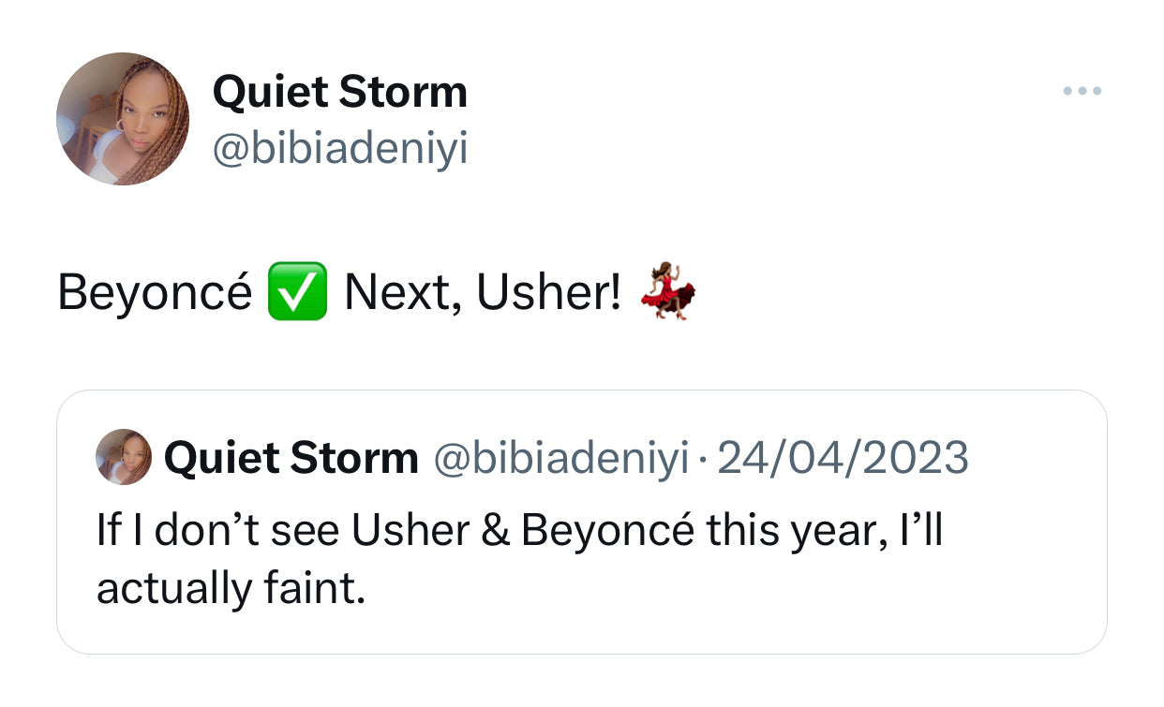Click the green check mark emoji

pyautogui.click(x=297, y=292)
